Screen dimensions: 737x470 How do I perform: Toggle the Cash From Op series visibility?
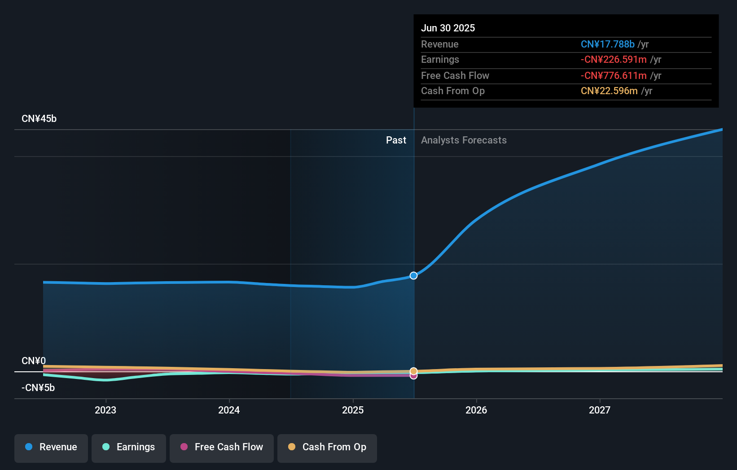(x=327, y=447)
